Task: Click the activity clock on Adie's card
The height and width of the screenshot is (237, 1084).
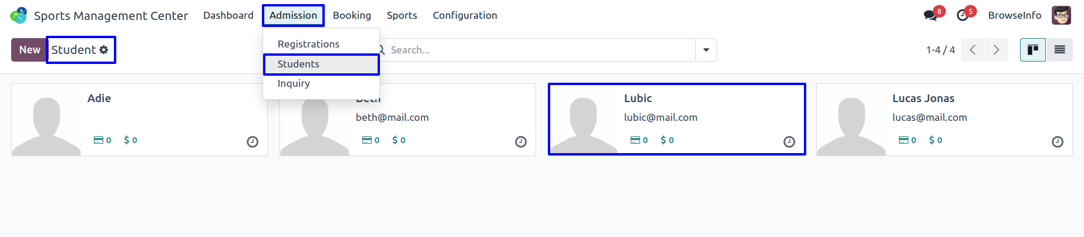Action: [x=253, y=141]
